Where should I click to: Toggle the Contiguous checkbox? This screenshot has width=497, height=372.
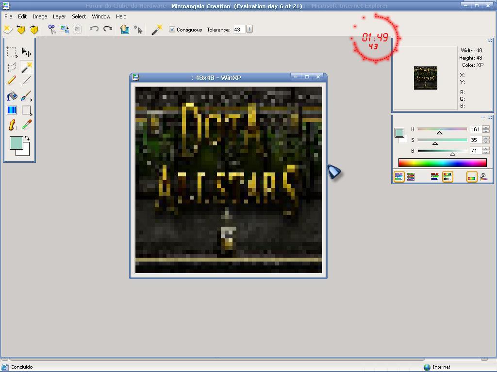(172, 30)
